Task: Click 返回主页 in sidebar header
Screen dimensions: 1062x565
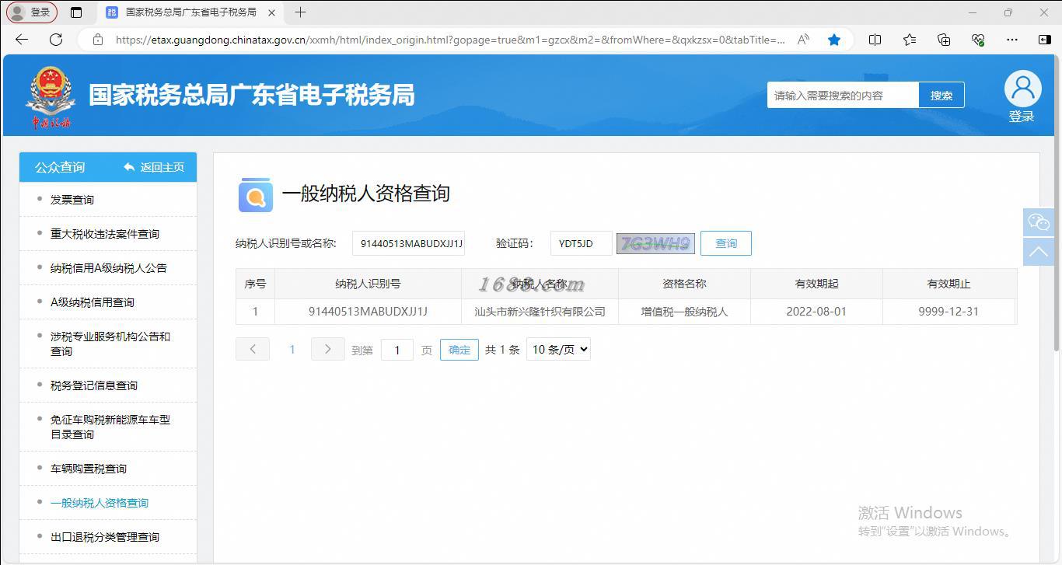Action: (154, 167)
